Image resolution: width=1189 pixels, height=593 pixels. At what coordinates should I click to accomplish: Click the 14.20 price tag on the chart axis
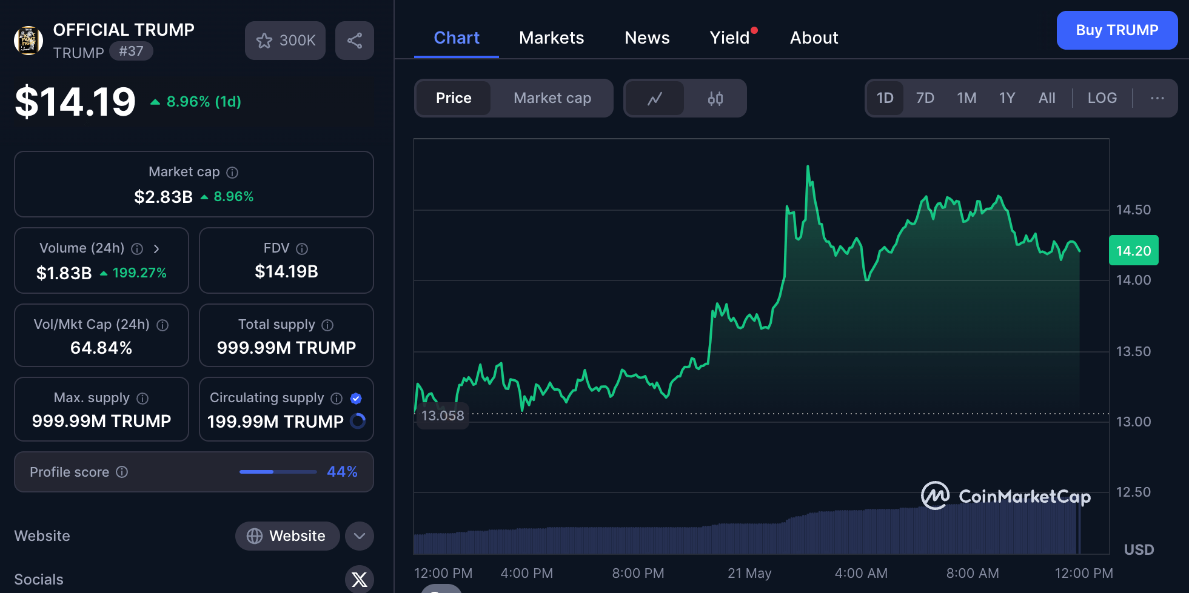click(1133, 250)
